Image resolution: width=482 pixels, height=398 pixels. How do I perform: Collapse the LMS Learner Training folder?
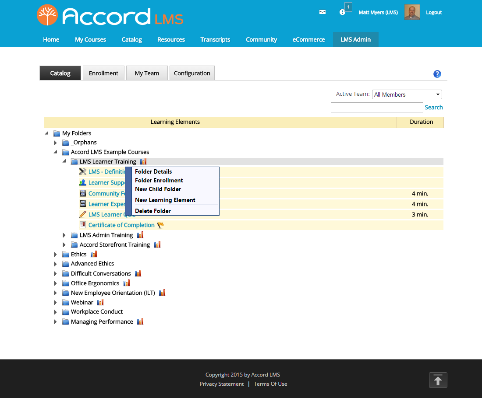[x=64, y=161]
